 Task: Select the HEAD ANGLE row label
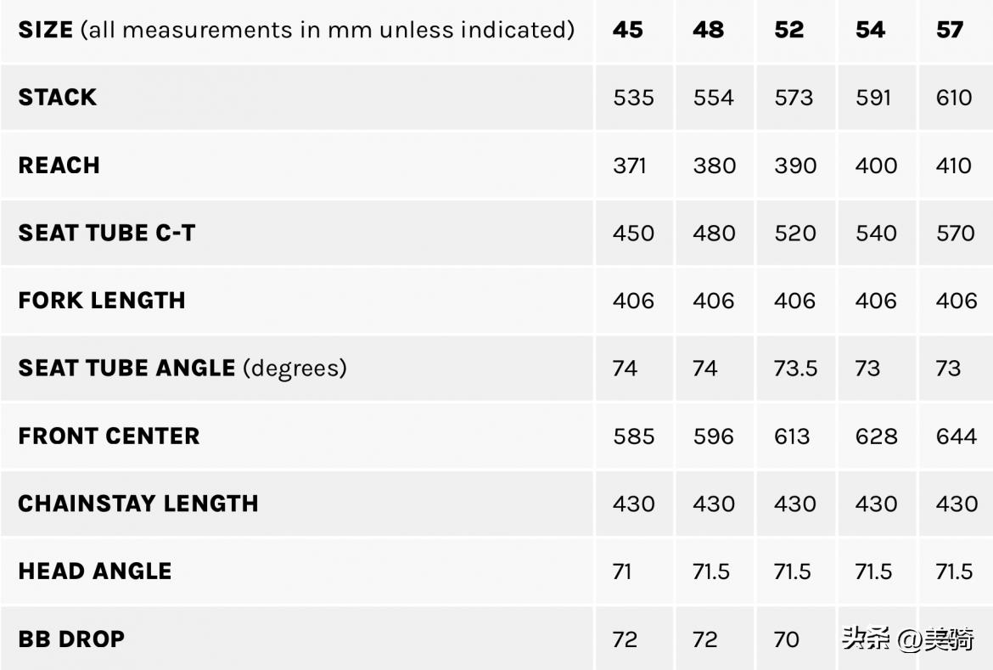coord(95,571)
